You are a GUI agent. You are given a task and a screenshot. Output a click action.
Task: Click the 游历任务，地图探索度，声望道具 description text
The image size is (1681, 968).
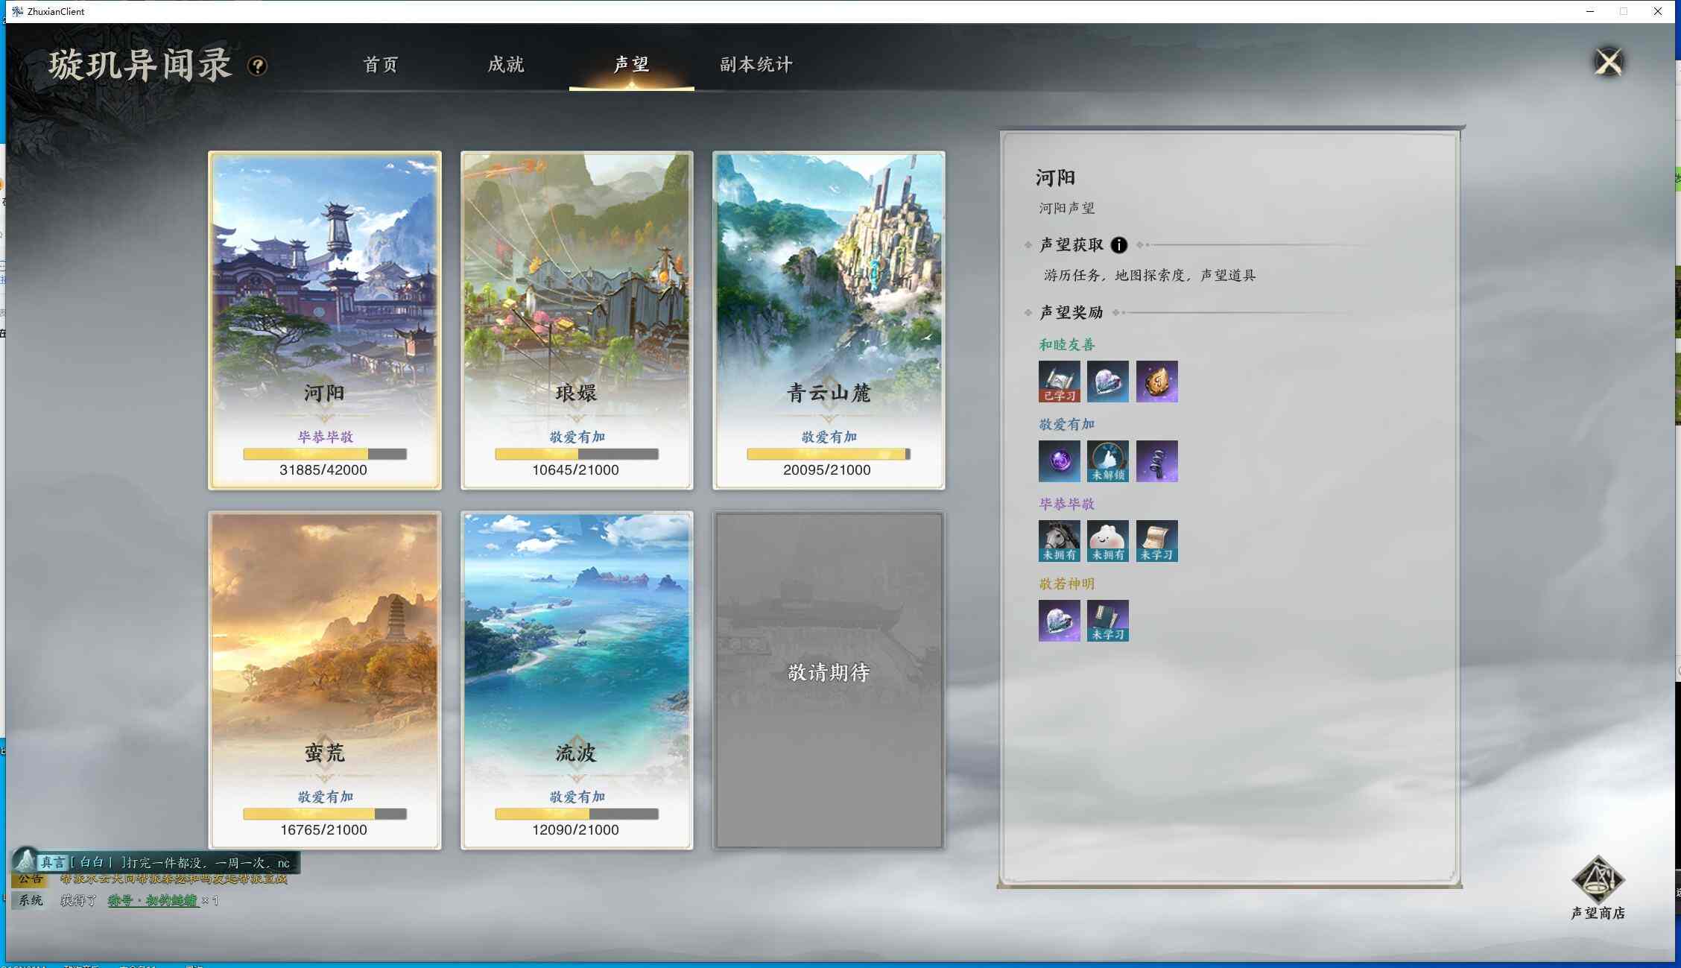[x=1150, y=276]
